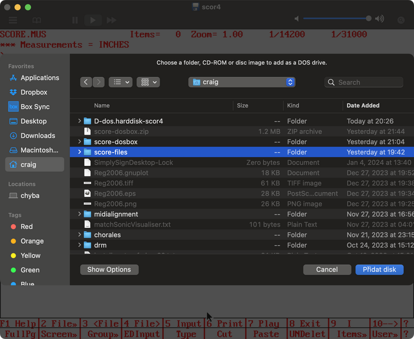Click the back navigation arrow
Image resolution: width=414 pixels, height=339 pixels.
pos(86,82)
